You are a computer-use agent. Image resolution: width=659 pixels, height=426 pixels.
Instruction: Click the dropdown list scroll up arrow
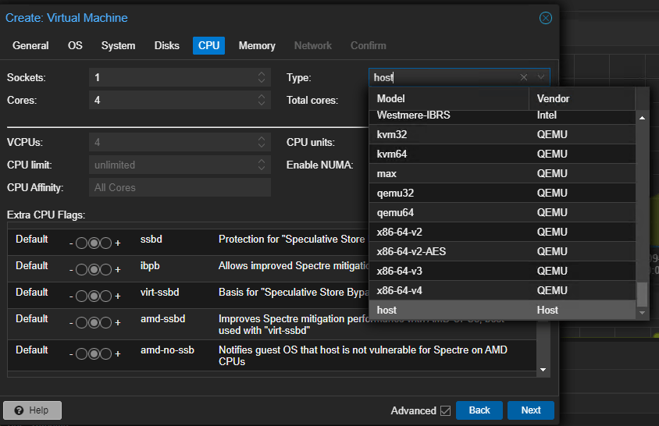[x=642, y=118]
